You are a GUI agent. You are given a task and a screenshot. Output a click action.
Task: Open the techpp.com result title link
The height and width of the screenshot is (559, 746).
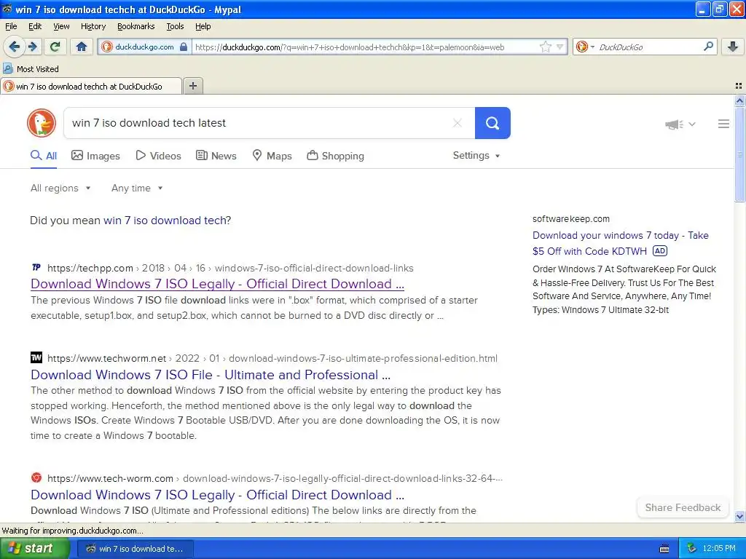coord(217,284)
